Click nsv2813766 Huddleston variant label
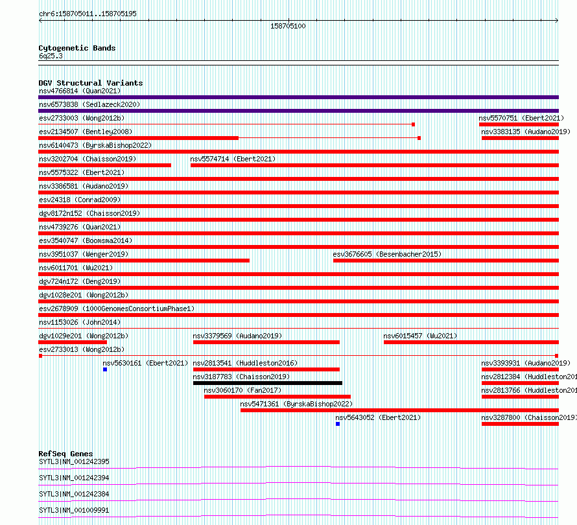Screen dimensions: 577x525 pyautogui.click(x=529, y=390)
